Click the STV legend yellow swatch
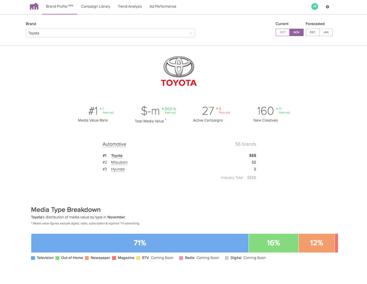 (x=138, y=258)
